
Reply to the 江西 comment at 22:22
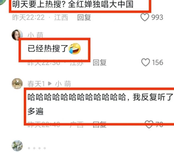[x=84, y=17]
